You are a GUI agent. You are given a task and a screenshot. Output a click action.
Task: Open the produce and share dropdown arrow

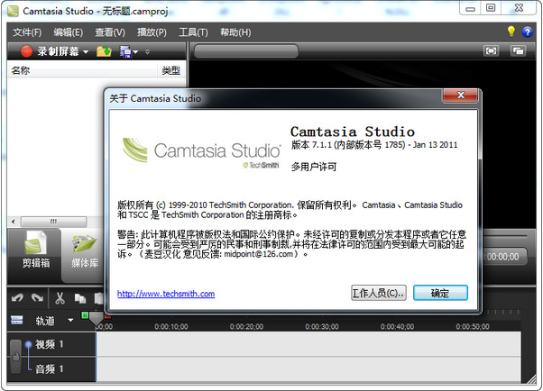(x=135, y=52)
